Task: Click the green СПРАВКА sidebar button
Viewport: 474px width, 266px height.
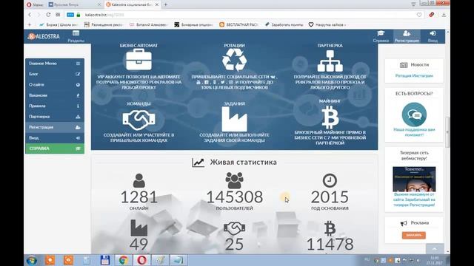Action: pyautogui.click(x=55, y=149)
